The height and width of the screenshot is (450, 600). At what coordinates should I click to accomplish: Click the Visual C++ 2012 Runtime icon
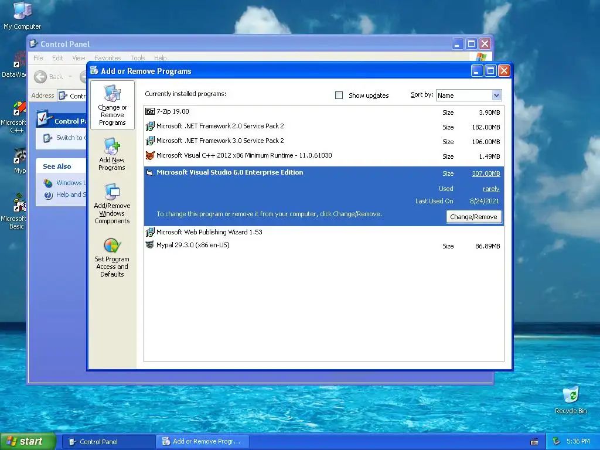150,155
